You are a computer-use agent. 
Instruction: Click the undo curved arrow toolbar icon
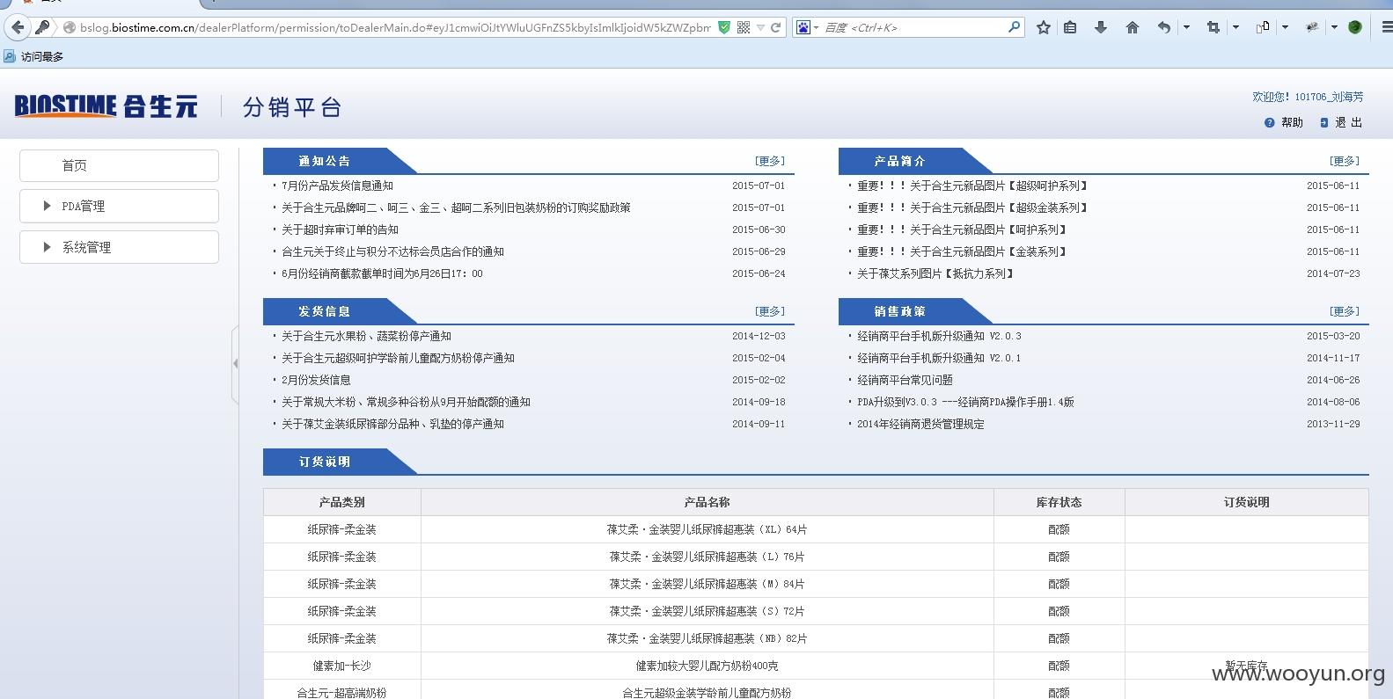tap(1164, 27)
